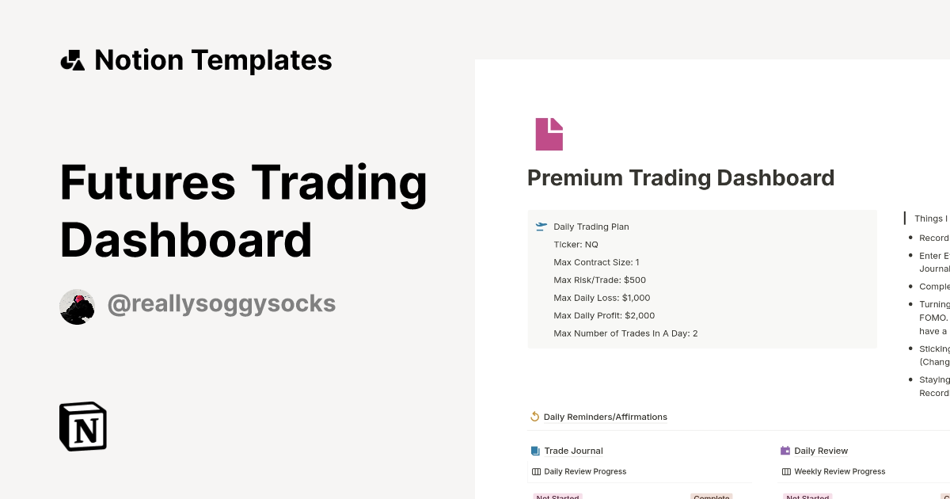Open the Trade Journal page link
The image size is (950, 499).
click(x=573, y=450)
